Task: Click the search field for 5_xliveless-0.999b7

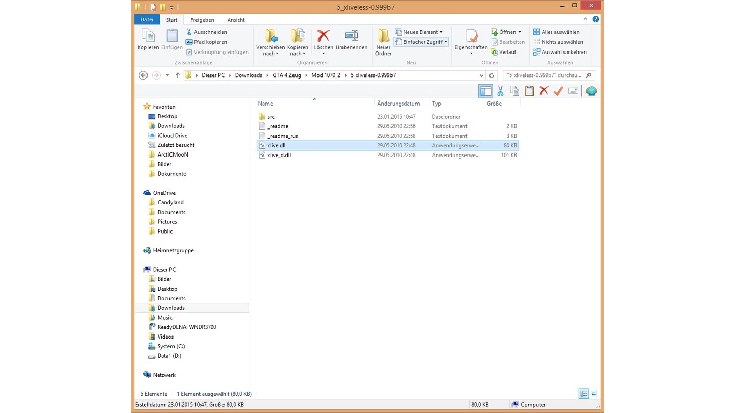Action: pyautogui.click(x=549, y=75)
